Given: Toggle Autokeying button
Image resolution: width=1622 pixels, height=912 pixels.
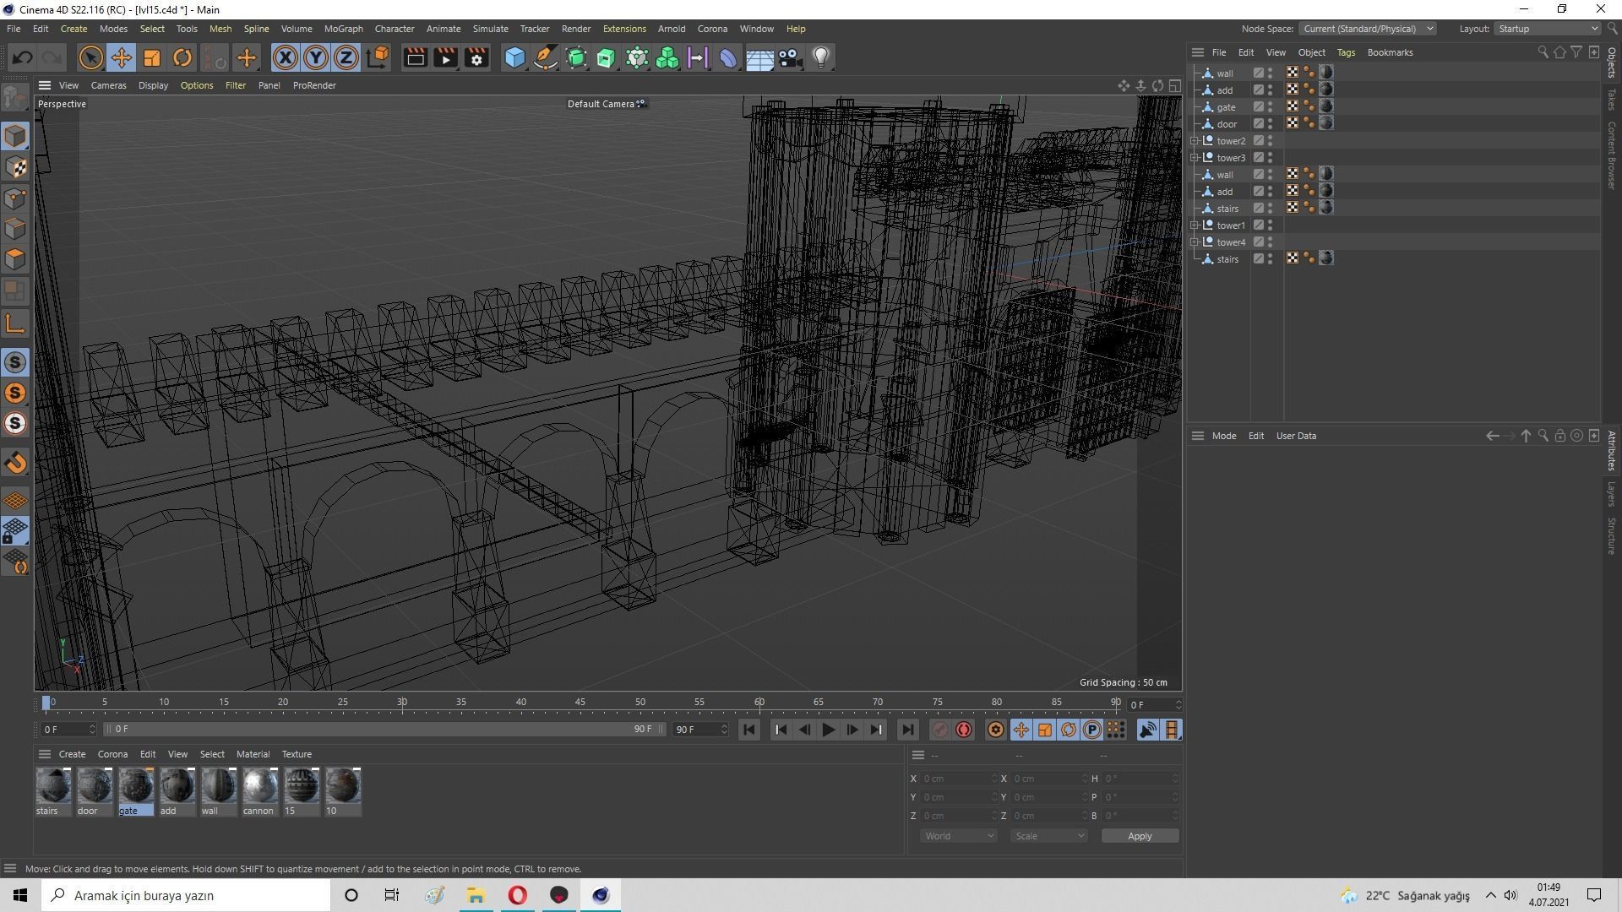Looking at the screenshot, I should coord(964,730).
